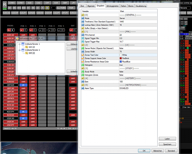This screenshot has height=154, width=192.
Task: Click the Zones Width row icon
Action: 83,52
